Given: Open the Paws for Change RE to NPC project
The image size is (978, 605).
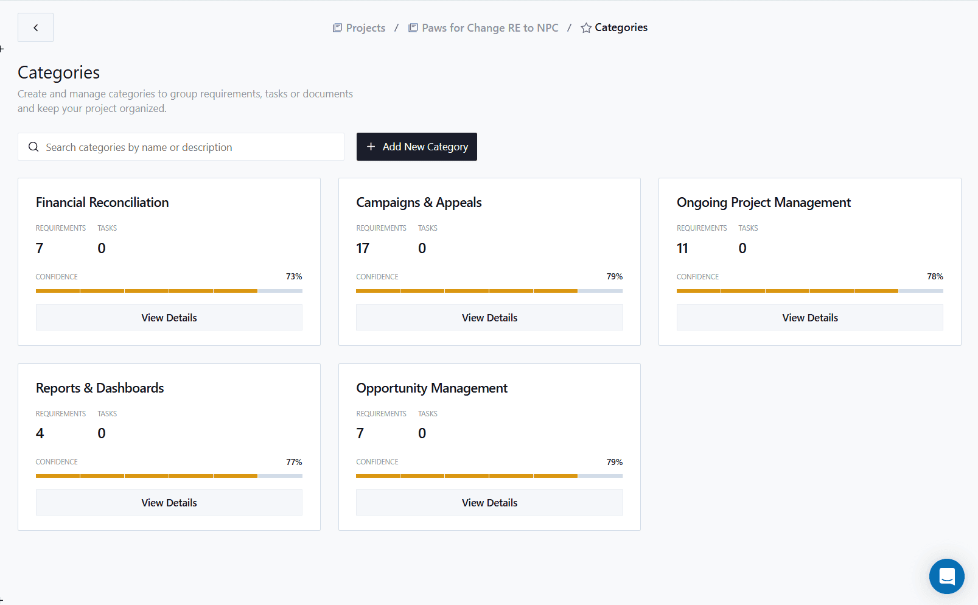Looking at the screenshot, I should point(490,27).
